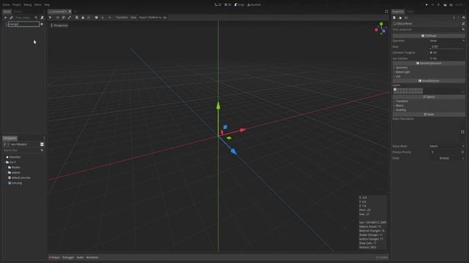Image resolution: width=469 pixels, height=263 pixels.
Task: Select the Node tab beside Inspector
Action: tap(410, 12)
